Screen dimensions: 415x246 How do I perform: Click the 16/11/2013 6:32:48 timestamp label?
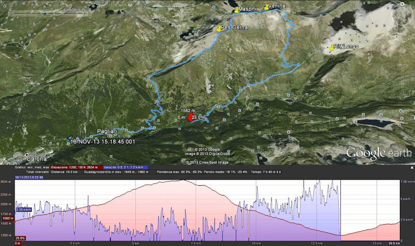click(29, 177)
